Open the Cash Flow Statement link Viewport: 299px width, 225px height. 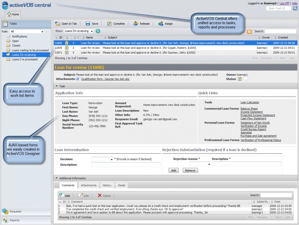pos(253,118)
